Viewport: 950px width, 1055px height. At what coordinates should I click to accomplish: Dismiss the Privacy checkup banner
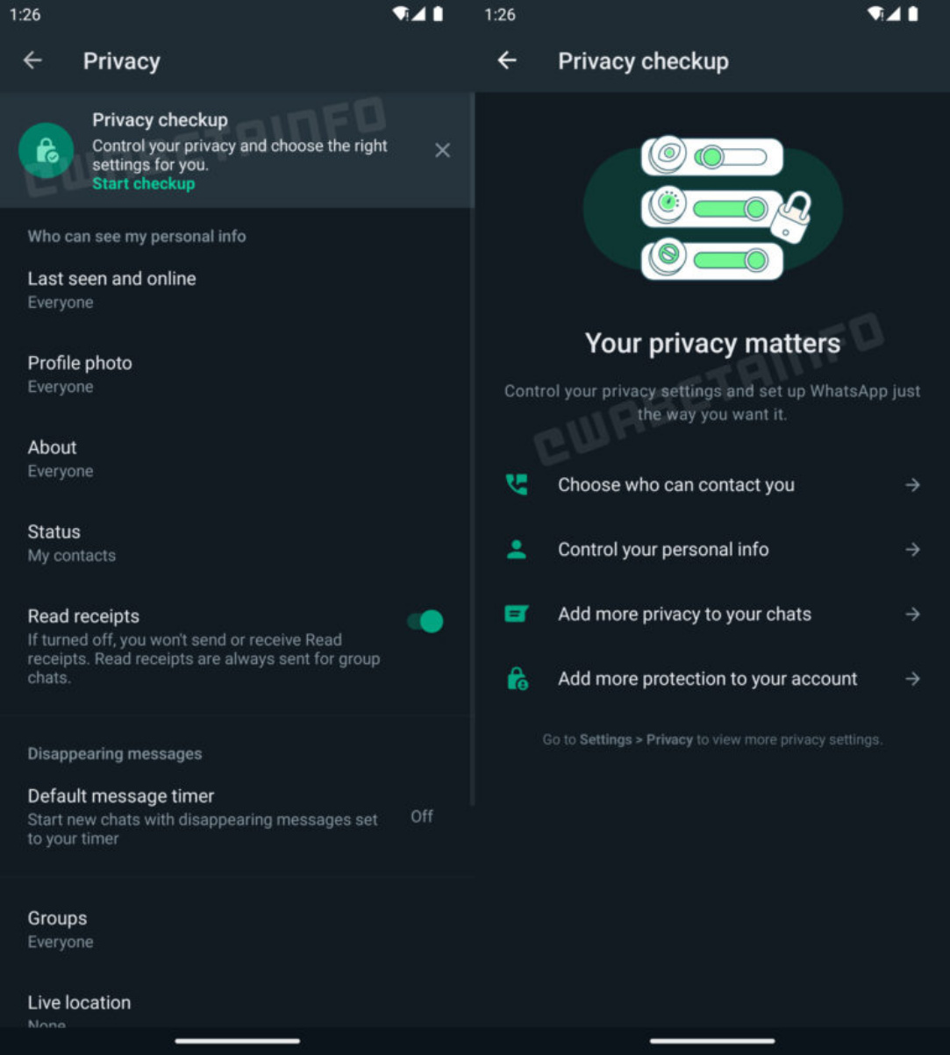443,151
